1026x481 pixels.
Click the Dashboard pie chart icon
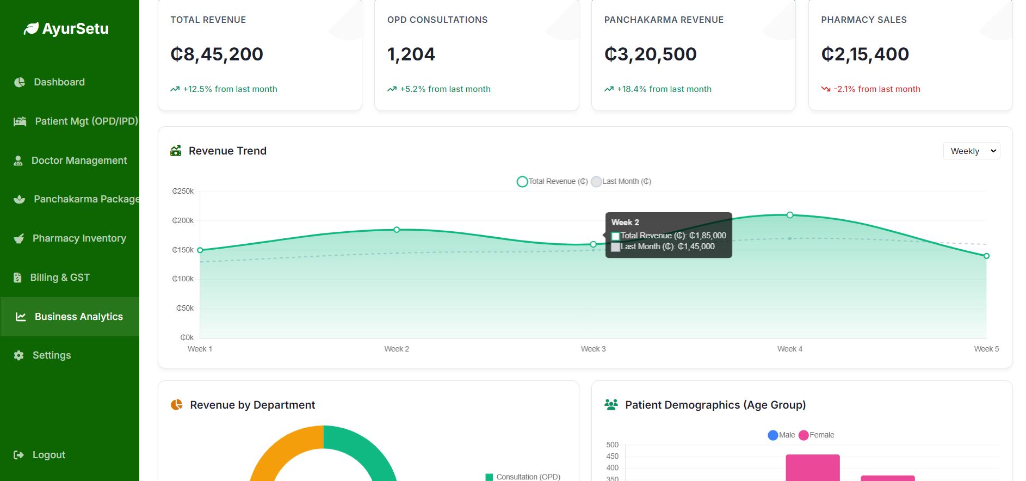click(x=20, y=82)
